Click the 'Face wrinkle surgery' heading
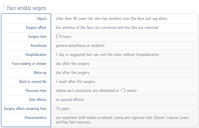 (x=27, y=8)
